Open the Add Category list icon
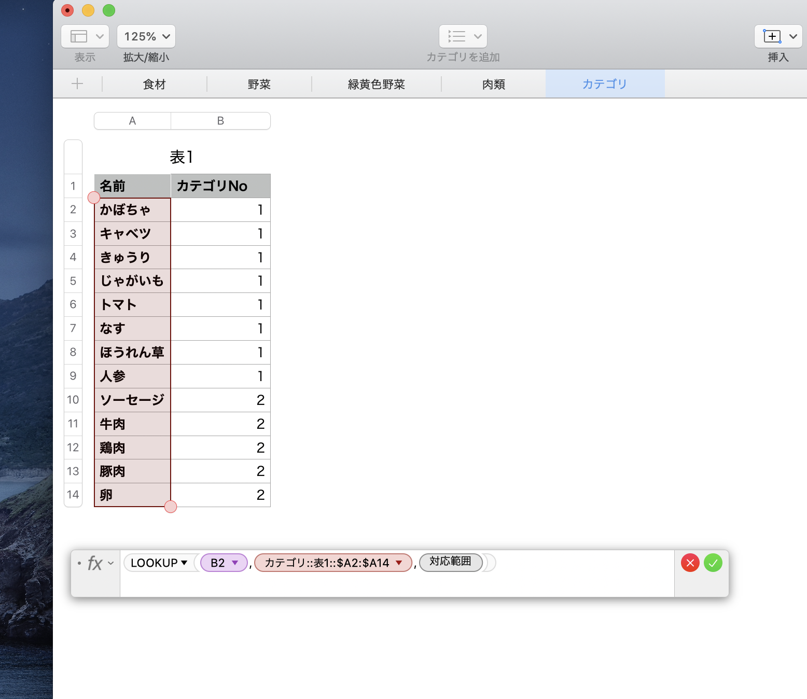This screenshot has height=699, width=807. (457, 36)
